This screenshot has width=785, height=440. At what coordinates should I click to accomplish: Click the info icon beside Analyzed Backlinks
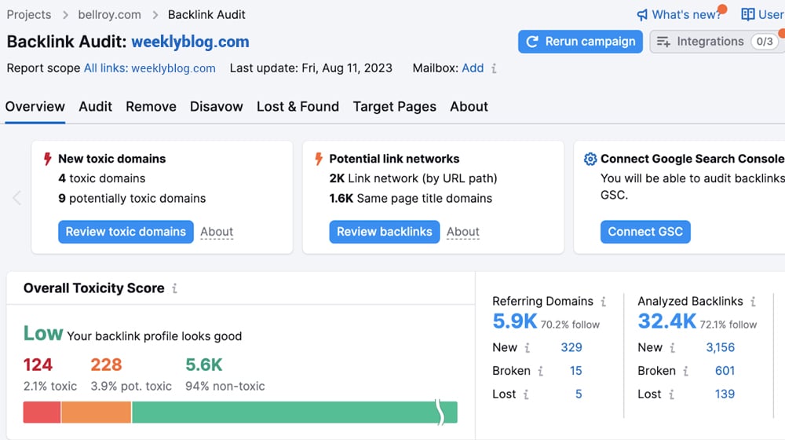(753, 301)
